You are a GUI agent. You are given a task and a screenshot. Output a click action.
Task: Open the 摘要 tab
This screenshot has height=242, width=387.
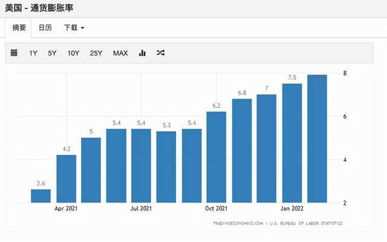[x=19, y=28]
